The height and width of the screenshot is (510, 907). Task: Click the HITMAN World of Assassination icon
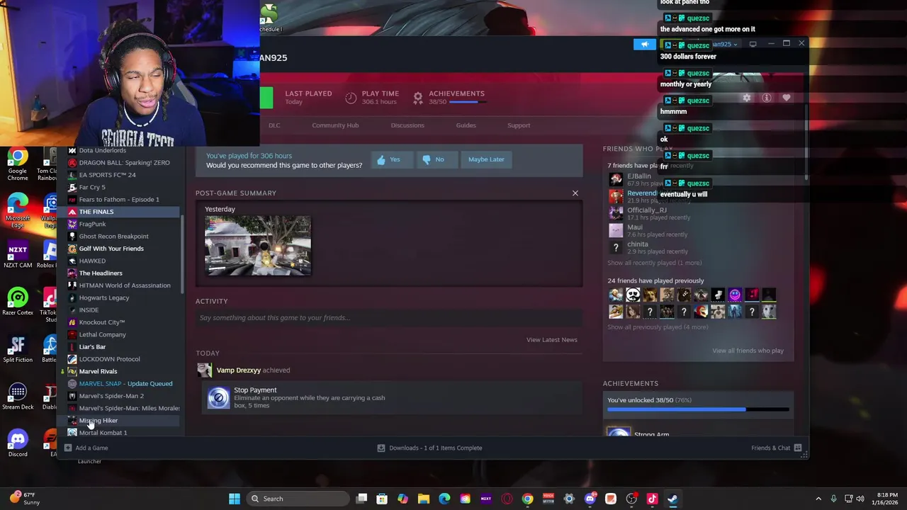72,285
